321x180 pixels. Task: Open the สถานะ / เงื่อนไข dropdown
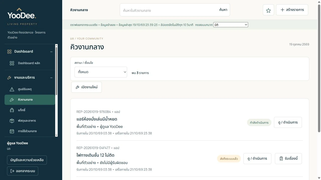click(x=101, y=72)
